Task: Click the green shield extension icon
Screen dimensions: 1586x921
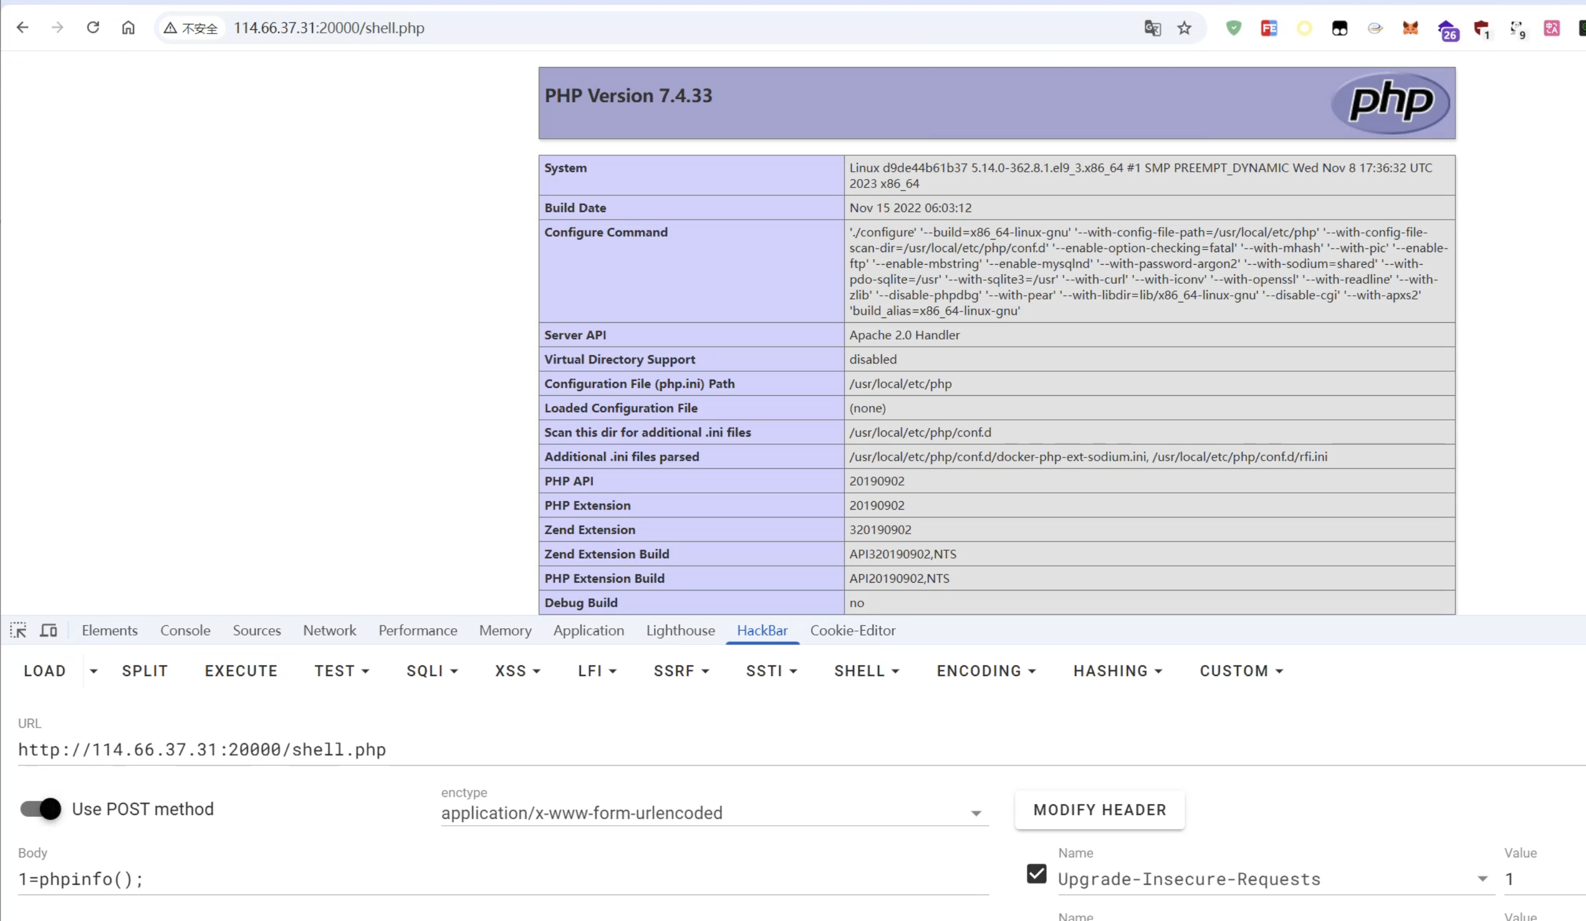Action: tap(1234, 28)
